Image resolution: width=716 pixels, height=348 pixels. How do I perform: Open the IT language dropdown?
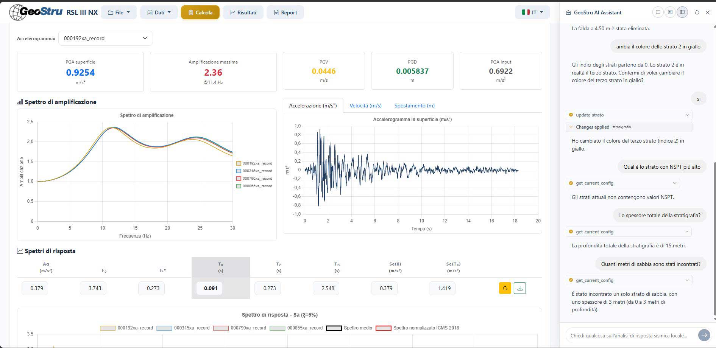[532, 12]
